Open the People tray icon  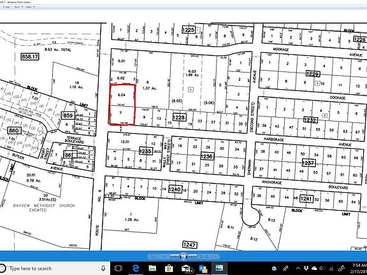point(286,268)
